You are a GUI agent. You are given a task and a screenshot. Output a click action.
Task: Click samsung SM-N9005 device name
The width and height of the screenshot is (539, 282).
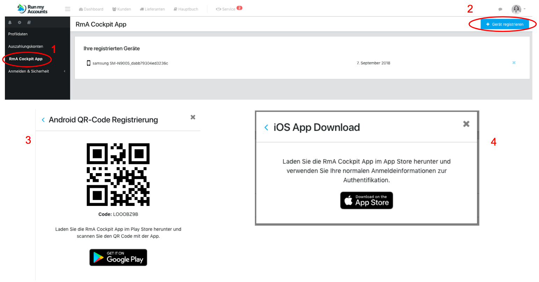(130, 63)
